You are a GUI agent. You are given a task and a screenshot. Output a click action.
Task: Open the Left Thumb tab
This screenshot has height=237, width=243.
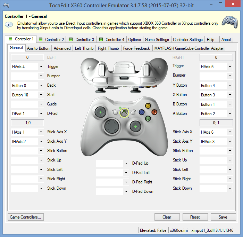(x=84, y=48)
